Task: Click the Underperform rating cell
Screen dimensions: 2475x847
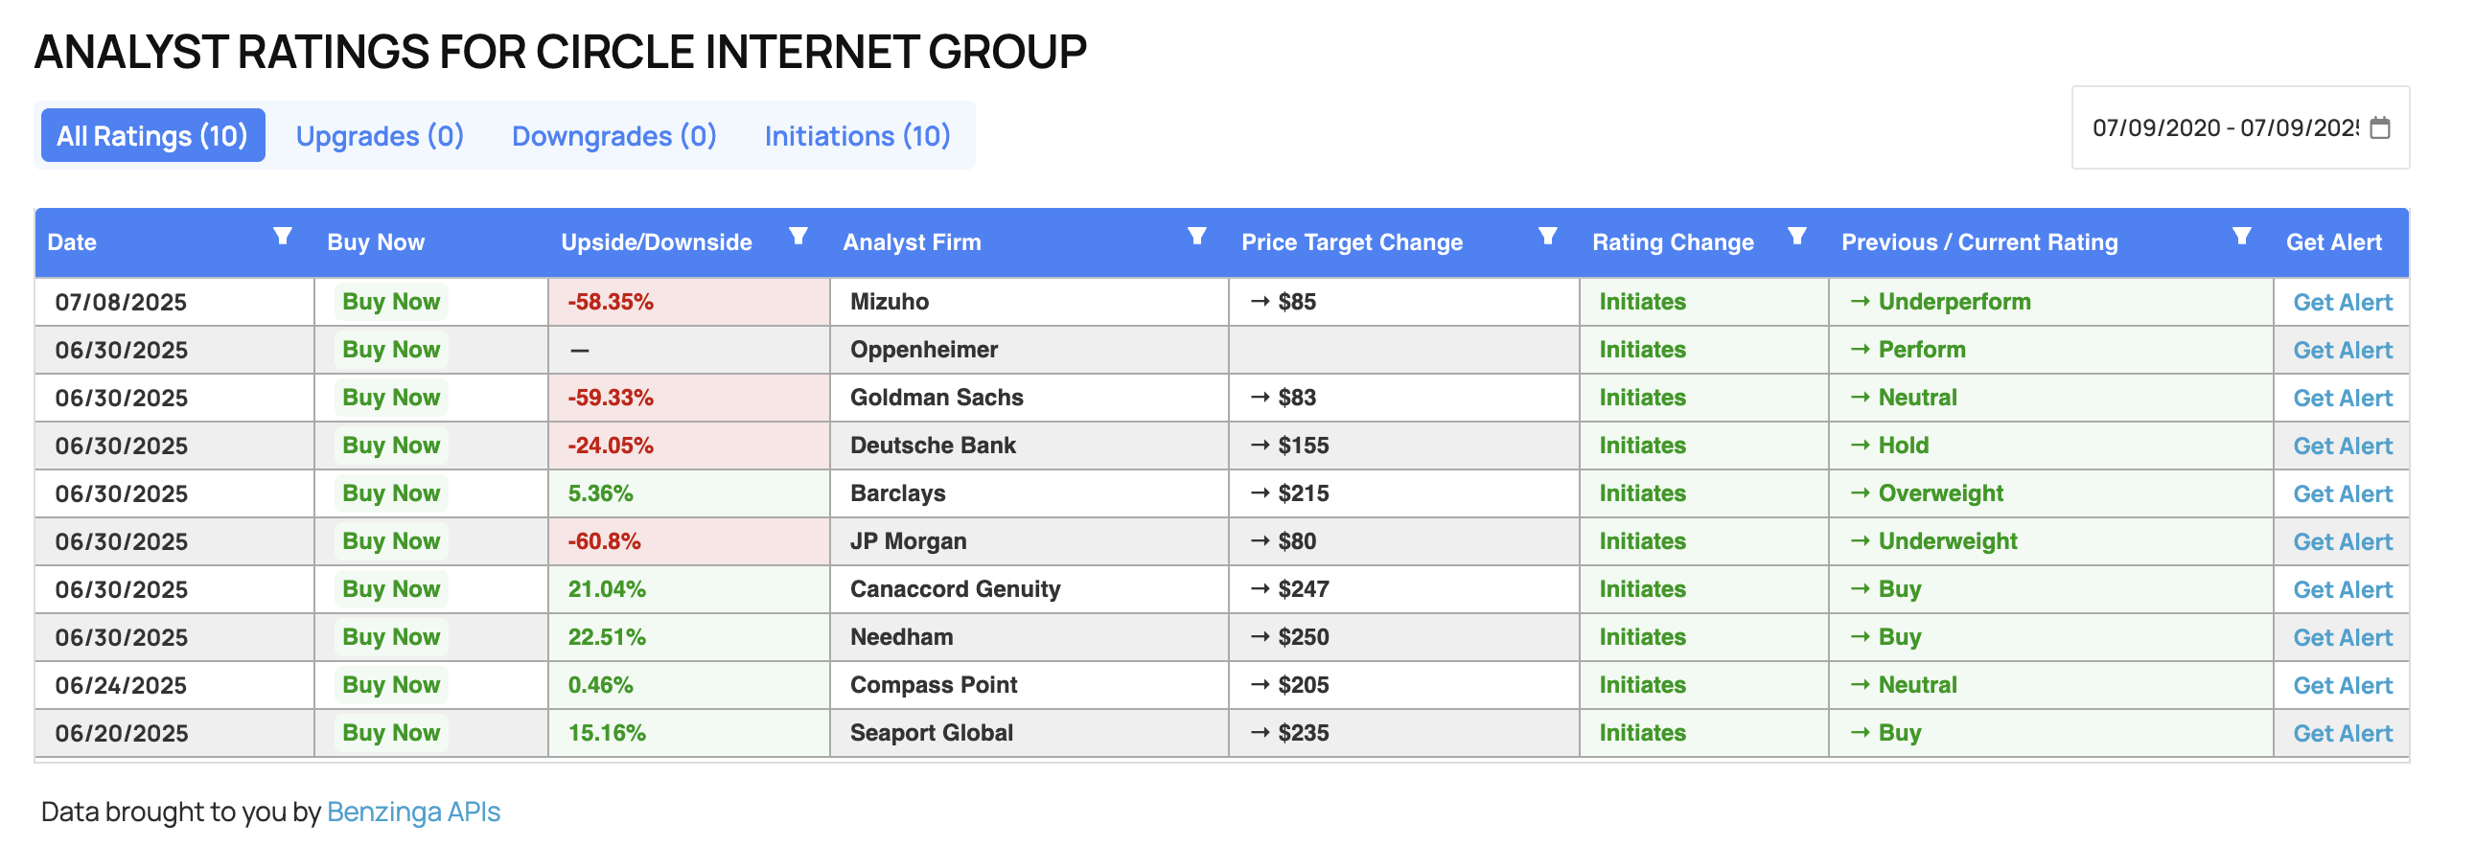Action: click(2051, 302)
